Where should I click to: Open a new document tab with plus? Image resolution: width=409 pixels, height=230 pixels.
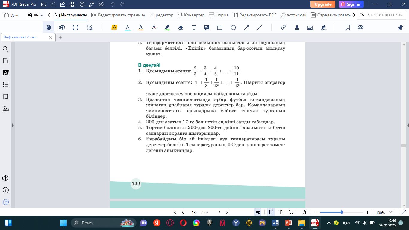coord(60,37)
